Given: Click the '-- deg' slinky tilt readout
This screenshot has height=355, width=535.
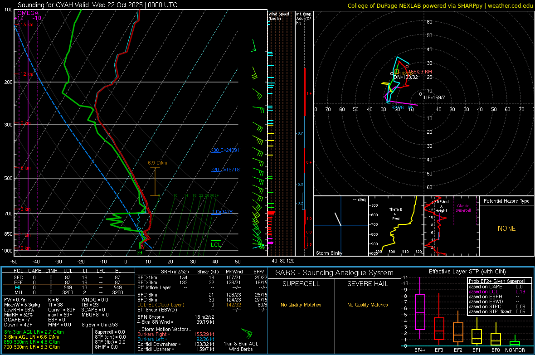Looking at the screenshot, I should [x=359, y=199].
